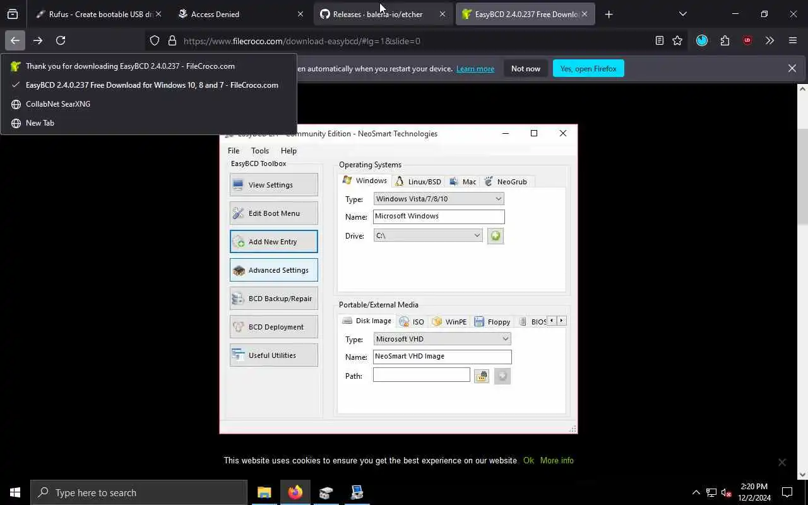Click Yes, open Firefox button

[x=588, y=69]
